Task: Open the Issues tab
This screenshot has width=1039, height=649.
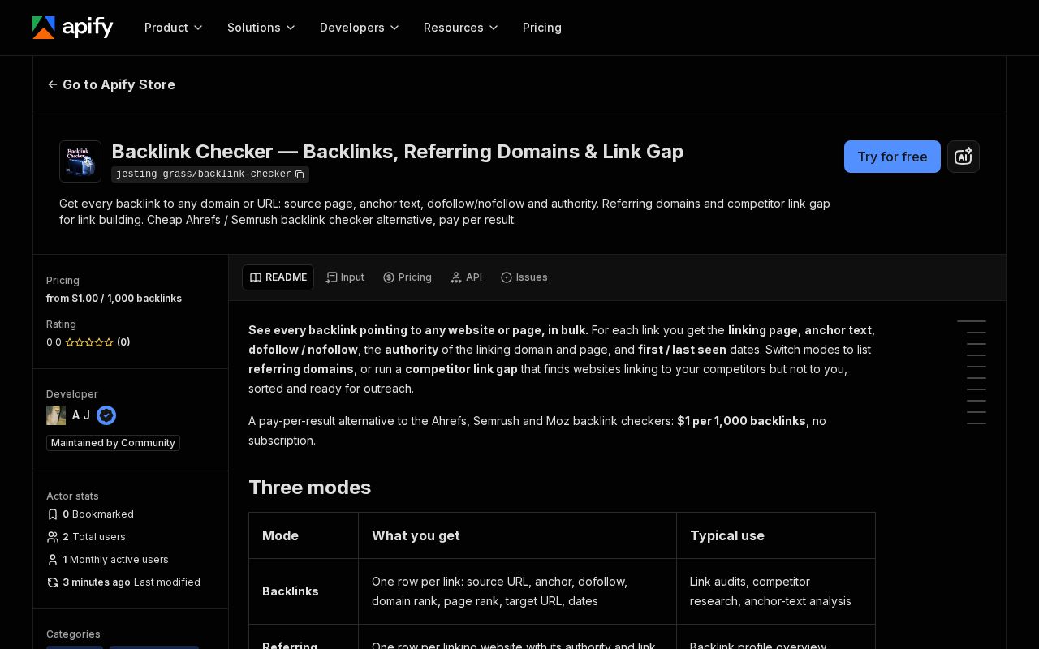Action: (x=524, y=277)
